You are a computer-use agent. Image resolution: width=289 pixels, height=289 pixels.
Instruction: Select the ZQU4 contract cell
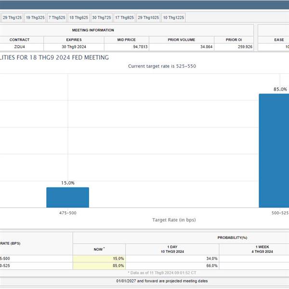click(x=19, y=47)
